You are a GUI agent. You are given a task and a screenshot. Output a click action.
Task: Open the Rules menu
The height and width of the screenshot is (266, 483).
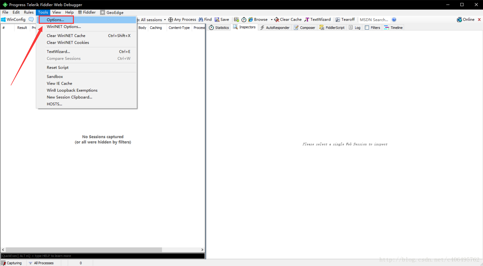pyautogui.click(x=29, y=12)
